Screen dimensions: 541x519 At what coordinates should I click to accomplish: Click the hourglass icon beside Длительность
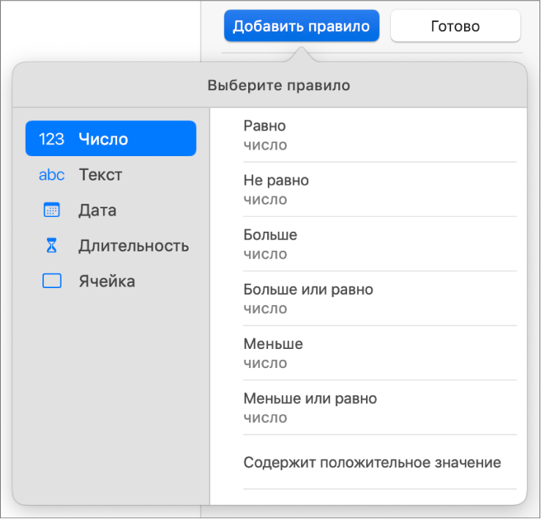52,246
